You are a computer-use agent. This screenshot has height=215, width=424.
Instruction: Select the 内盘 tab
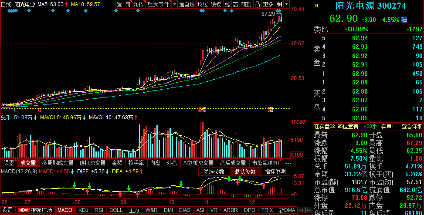tap(156, 163)
